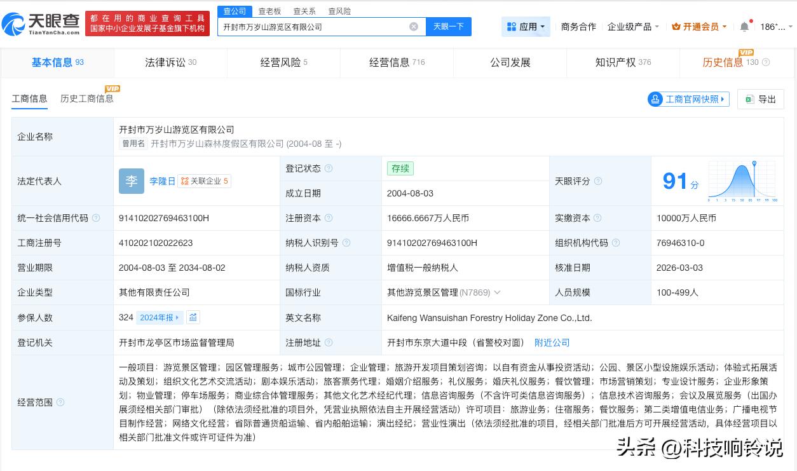This screenshot has height=471, width=797.
Task: Click the help icon beside 历史信息 130
Action: coord(766,62)
